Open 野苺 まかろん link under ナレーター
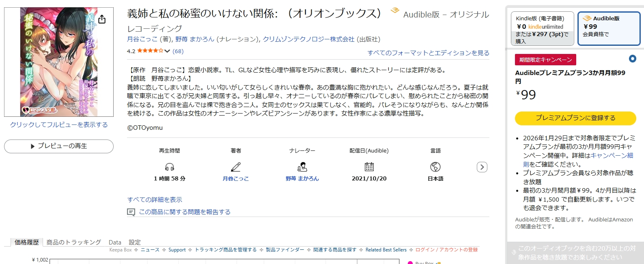Screen dimensions: 644x264 point(302,178)
